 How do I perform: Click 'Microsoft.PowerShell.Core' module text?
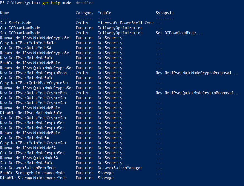(x=125, y=23)
